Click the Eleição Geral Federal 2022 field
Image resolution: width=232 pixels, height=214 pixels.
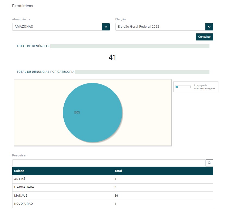[x=160, y=27]
